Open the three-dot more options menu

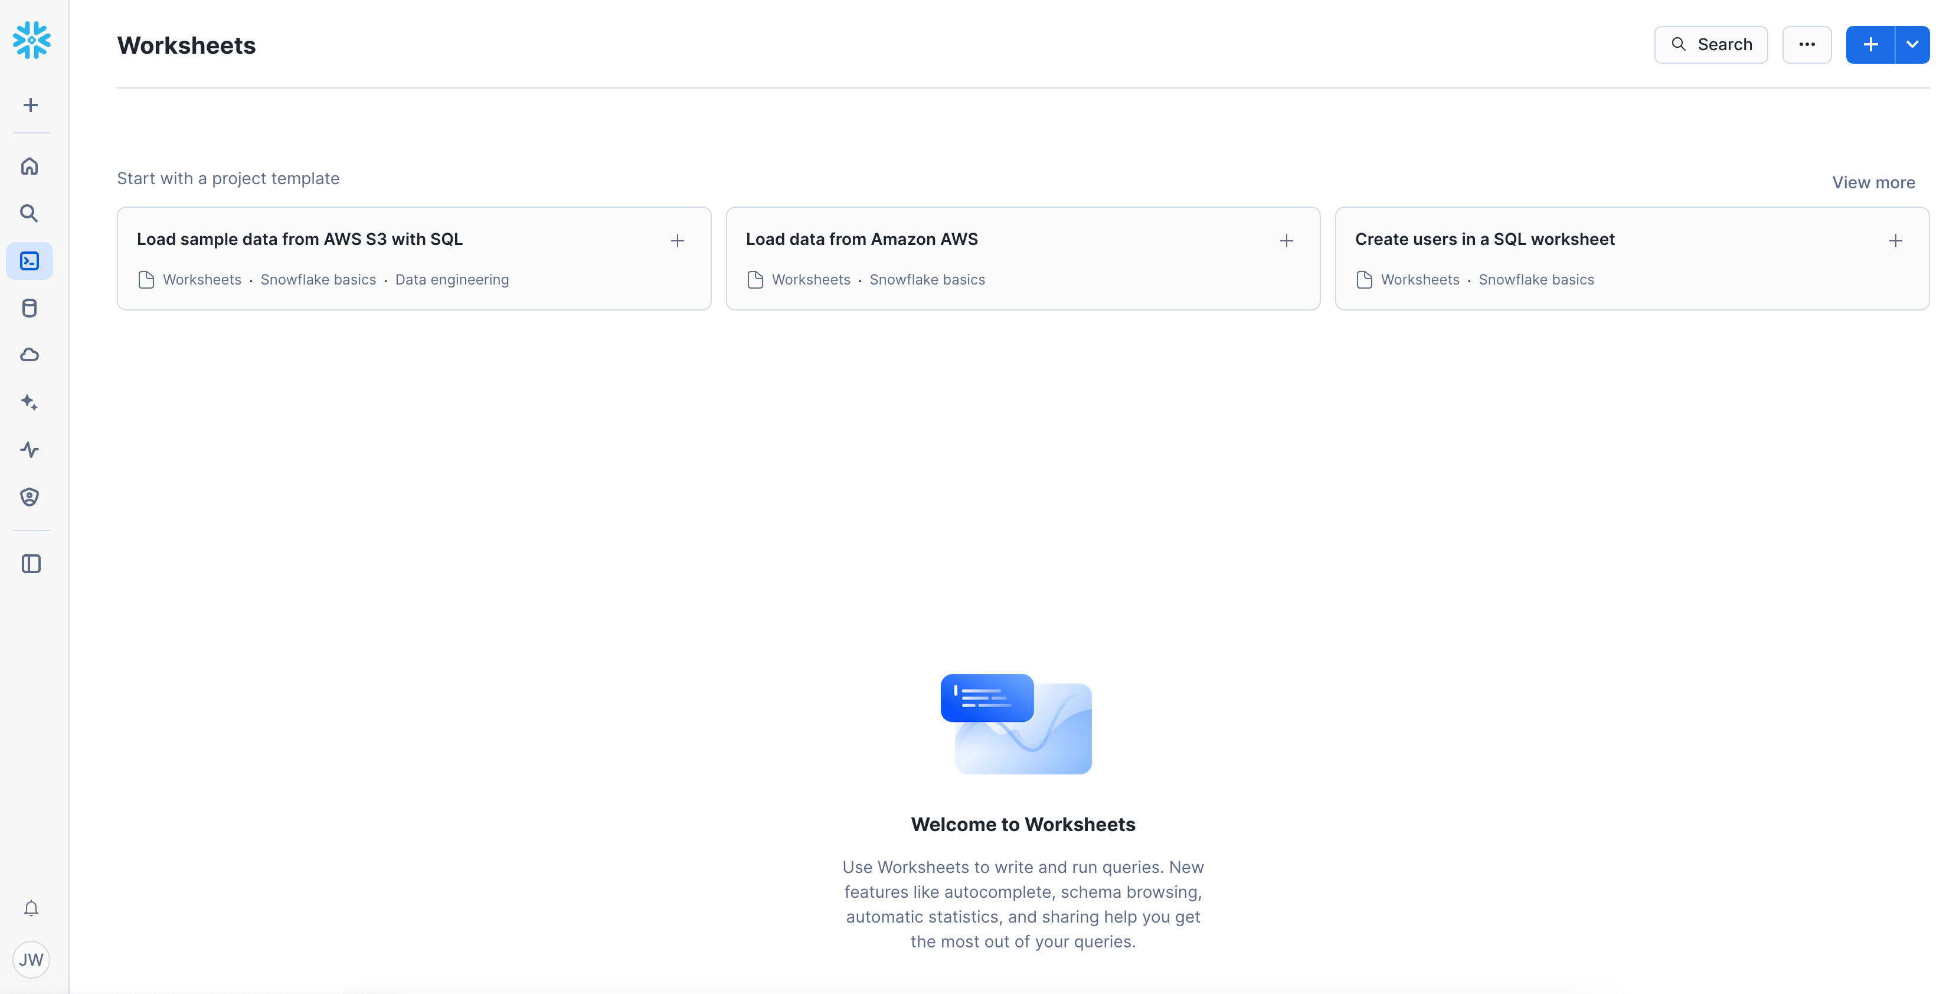(x=1807, y=45)
